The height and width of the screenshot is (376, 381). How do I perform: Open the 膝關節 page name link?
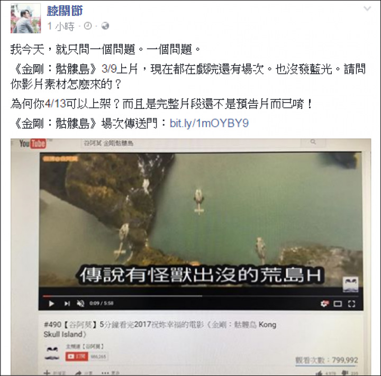[65, 11]
